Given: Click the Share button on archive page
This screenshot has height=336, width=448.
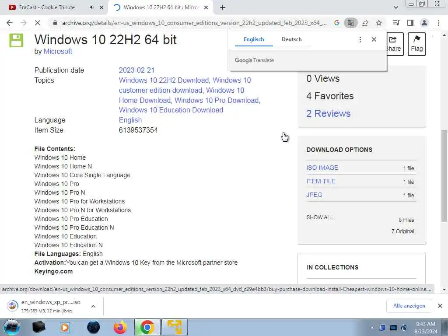Looking at the screenshot, I should tap(395, 44).
